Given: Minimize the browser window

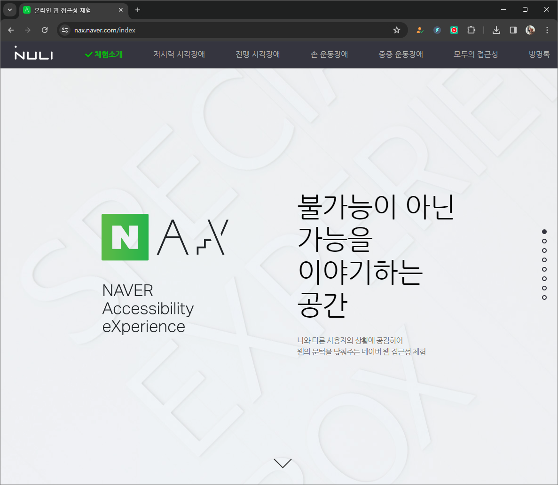Looking at the screenshot, I should coord(503,9).
